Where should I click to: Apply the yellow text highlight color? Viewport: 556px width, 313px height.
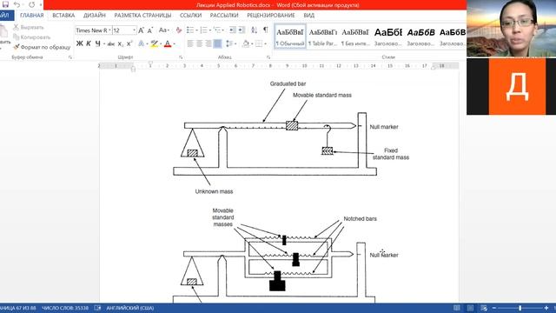[154, 43]
